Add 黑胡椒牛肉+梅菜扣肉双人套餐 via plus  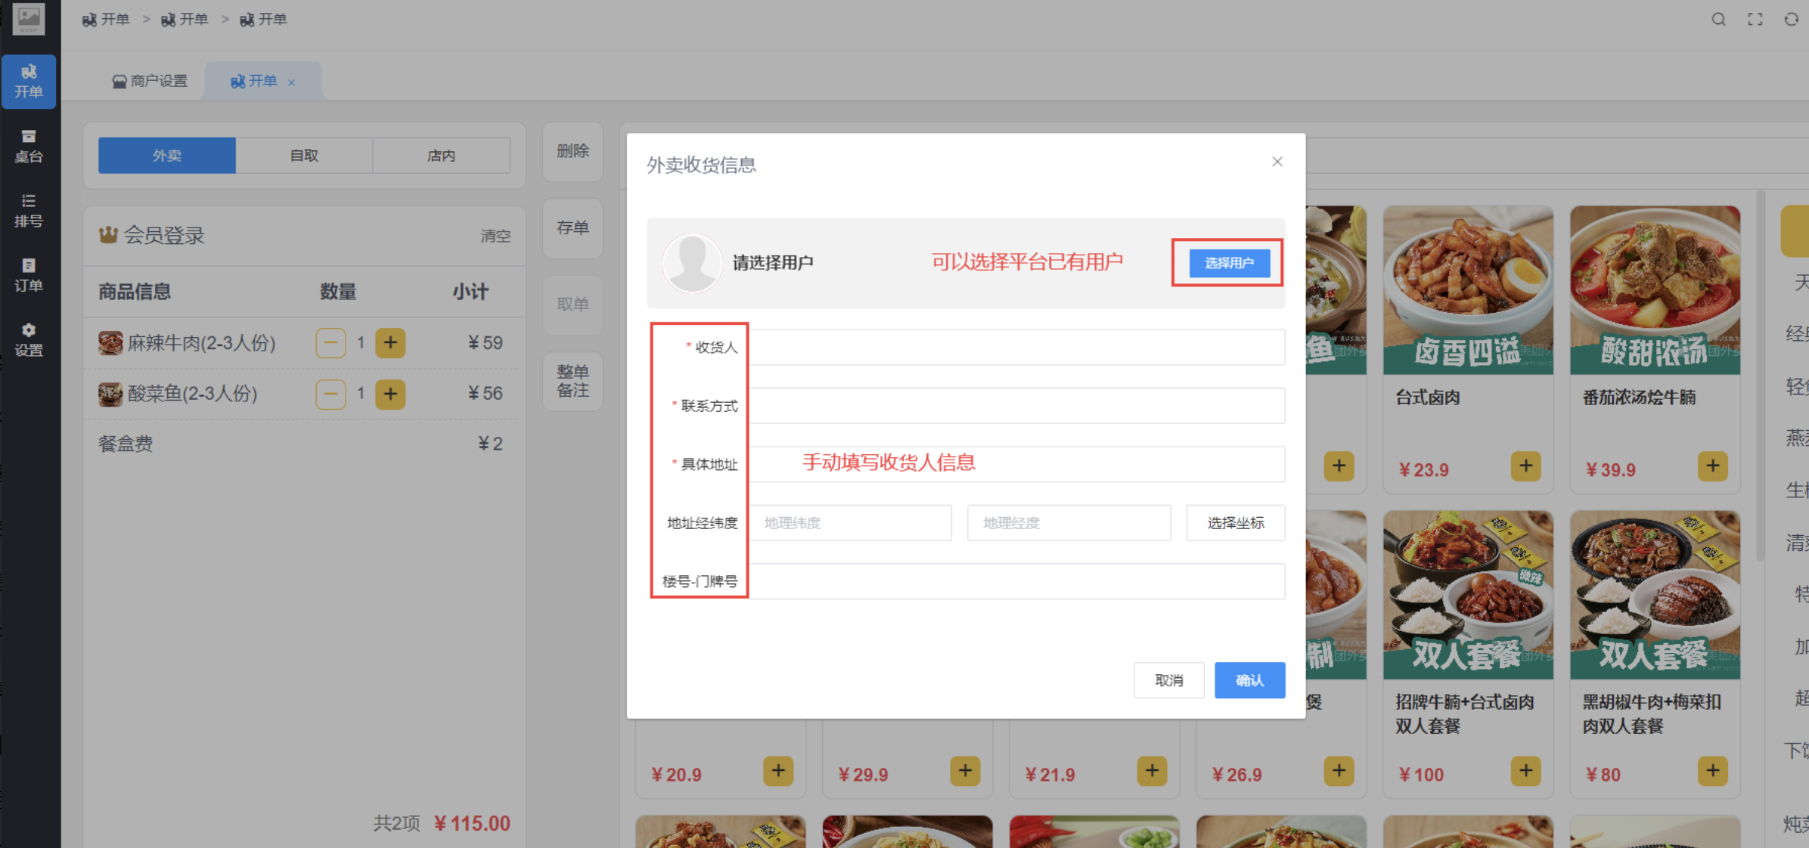1712,771
